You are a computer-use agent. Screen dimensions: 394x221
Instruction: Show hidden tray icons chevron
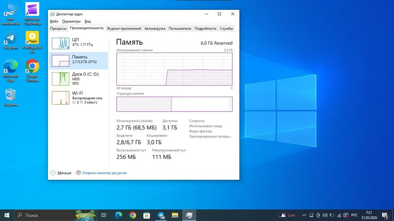(x=304, y=215)
